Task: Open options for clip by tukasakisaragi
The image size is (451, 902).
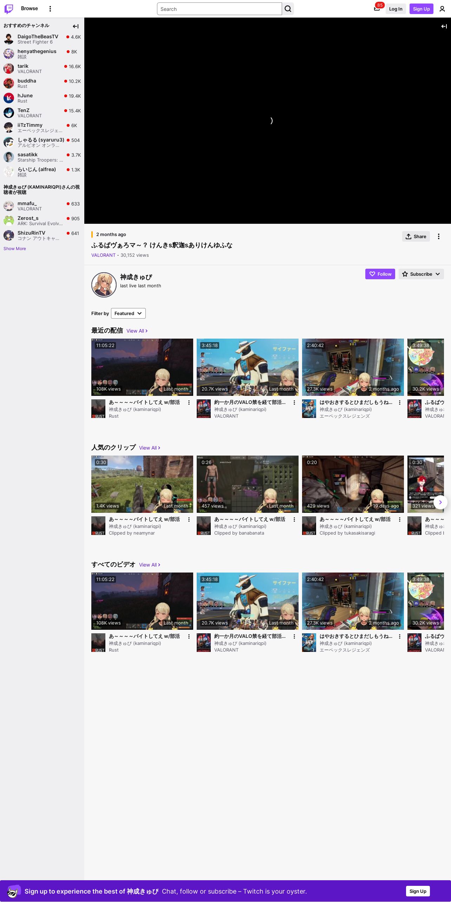Action: [x=399, y=519]
